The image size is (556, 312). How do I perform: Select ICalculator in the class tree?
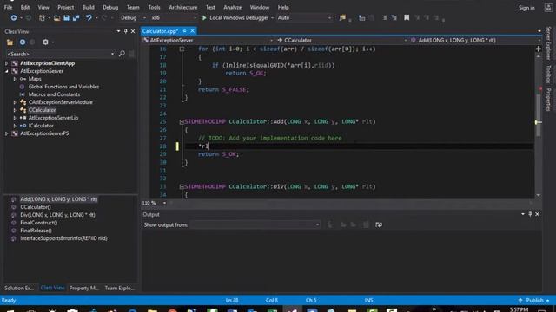click(x=41, y=126)
